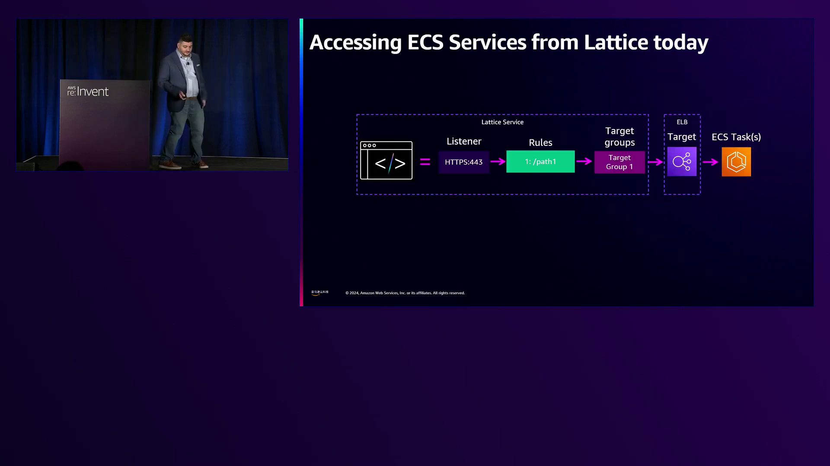Click the AWS re:Invent logo on podium
Image resolution: width=830 pixels, height=466 pixels.
[x=88, y=91]
